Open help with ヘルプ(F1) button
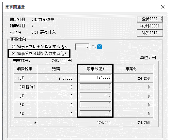Viewport: 169px width, 140px height. pos(150,33)
